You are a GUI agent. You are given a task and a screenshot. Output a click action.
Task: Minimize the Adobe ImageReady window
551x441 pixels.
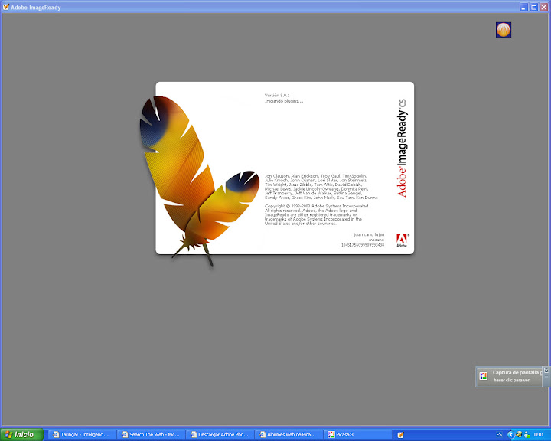click(524, 7)
